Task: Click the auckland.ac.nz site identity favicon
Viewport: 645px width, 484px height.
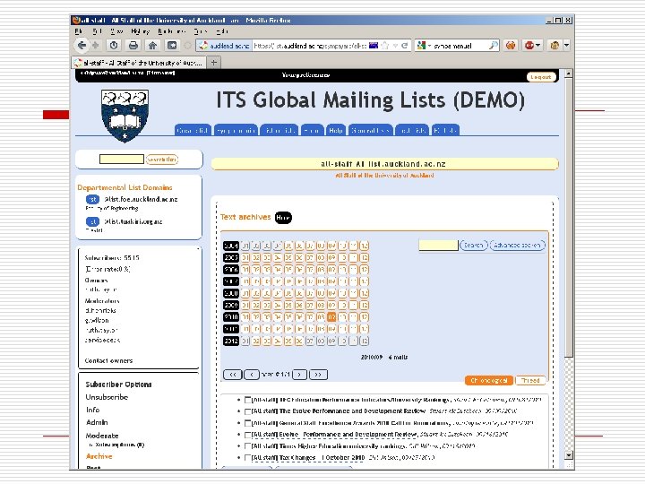Action: (x=203, y=46)
